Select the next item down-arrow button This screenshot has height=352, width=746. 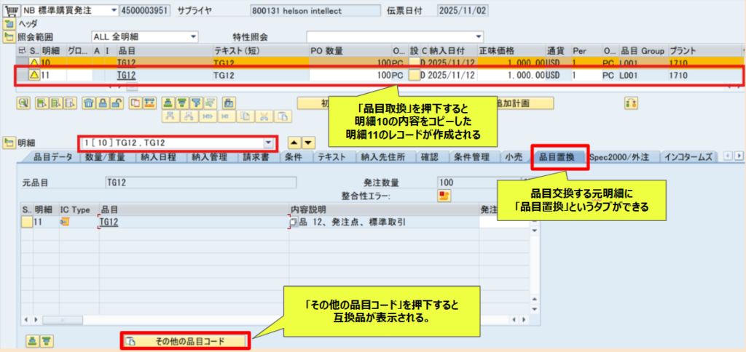[309, 143]
